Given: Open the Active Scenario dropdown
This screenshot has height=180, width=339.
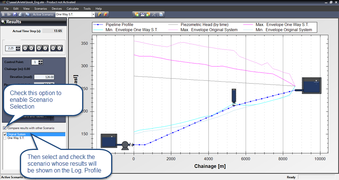Looking at the screenshot, I should point(93,15).
